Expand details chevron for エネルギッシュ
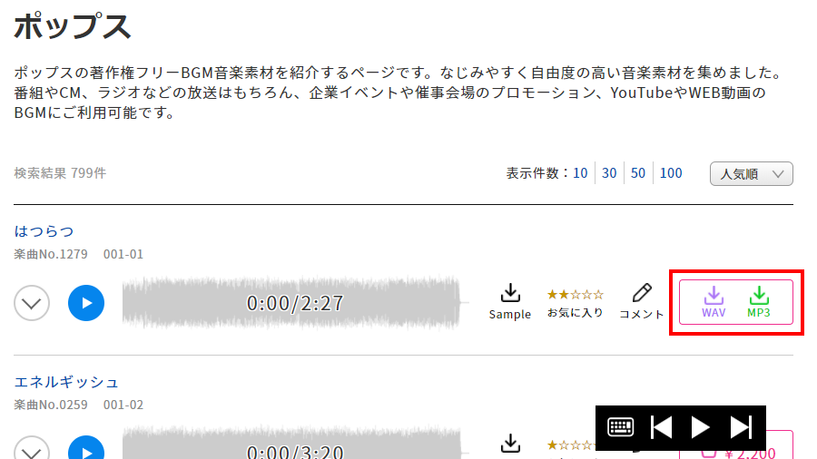Image resolution: width=817 pixels, height=459 pixels. coord(32,447)
